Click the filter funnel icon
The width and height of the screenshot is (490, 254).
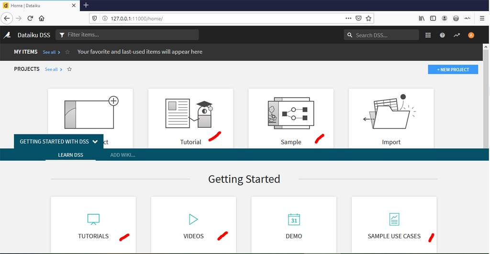[x=62, y=35]
